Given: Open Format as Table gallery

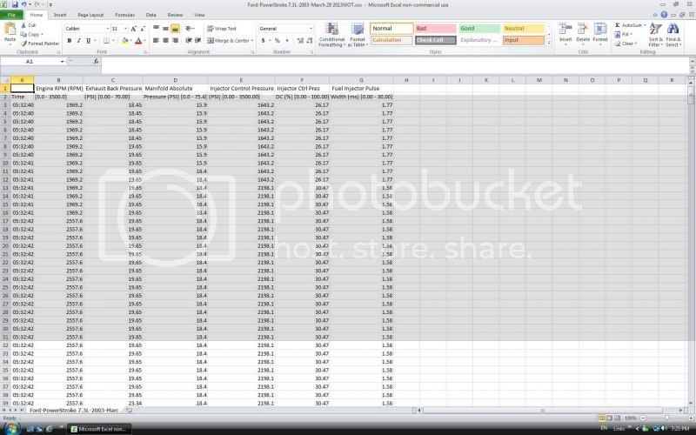Looking at the screenshot, I should pyautogui.click(x=358, y=36).
